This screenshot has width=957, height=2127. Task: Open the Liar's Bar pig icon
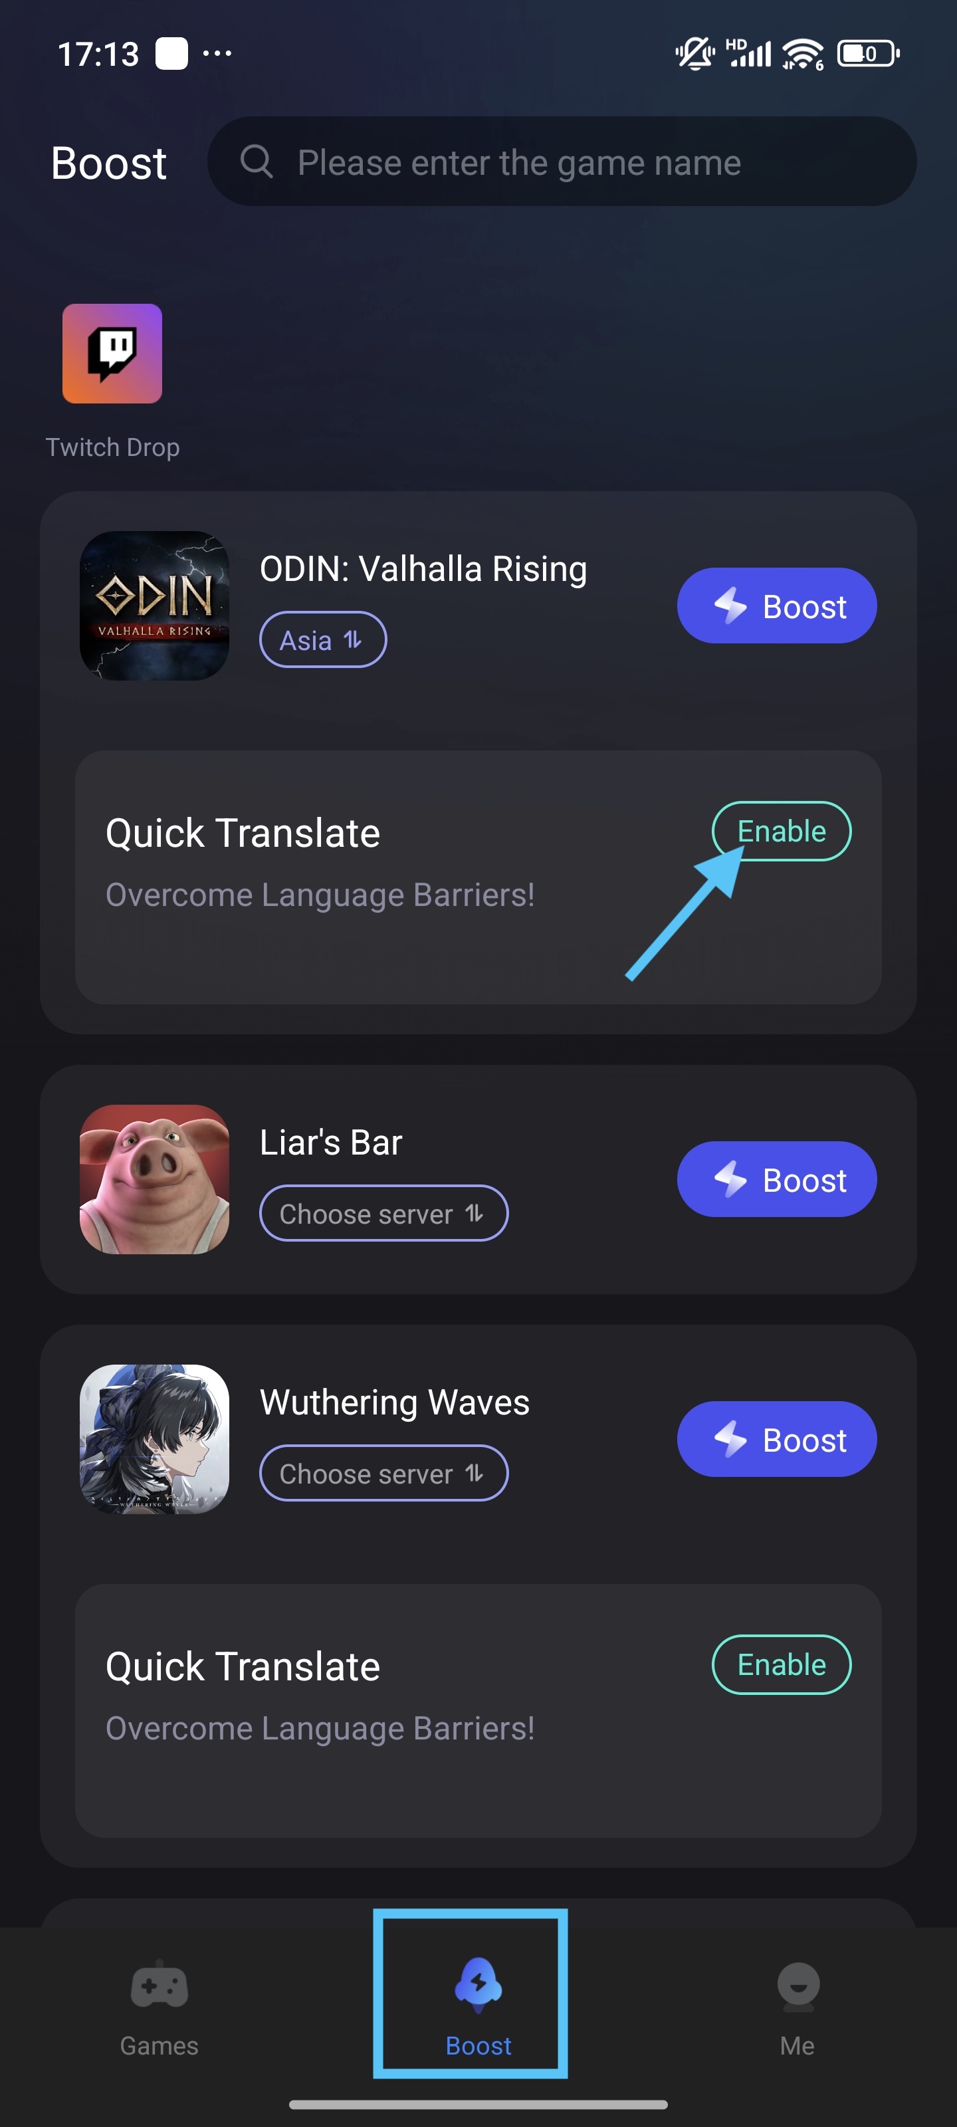pos(154,1179)
